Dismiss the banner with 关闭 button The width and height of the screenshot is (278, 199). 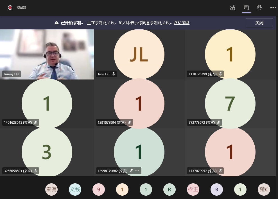click(259, 23)
